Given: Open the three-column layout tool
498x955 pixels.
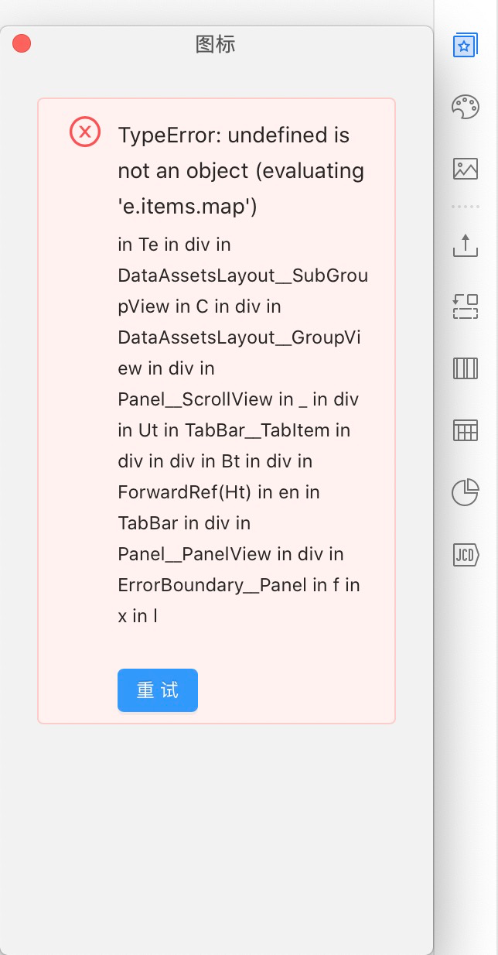Looking at the screenshot, I should 465,368.
